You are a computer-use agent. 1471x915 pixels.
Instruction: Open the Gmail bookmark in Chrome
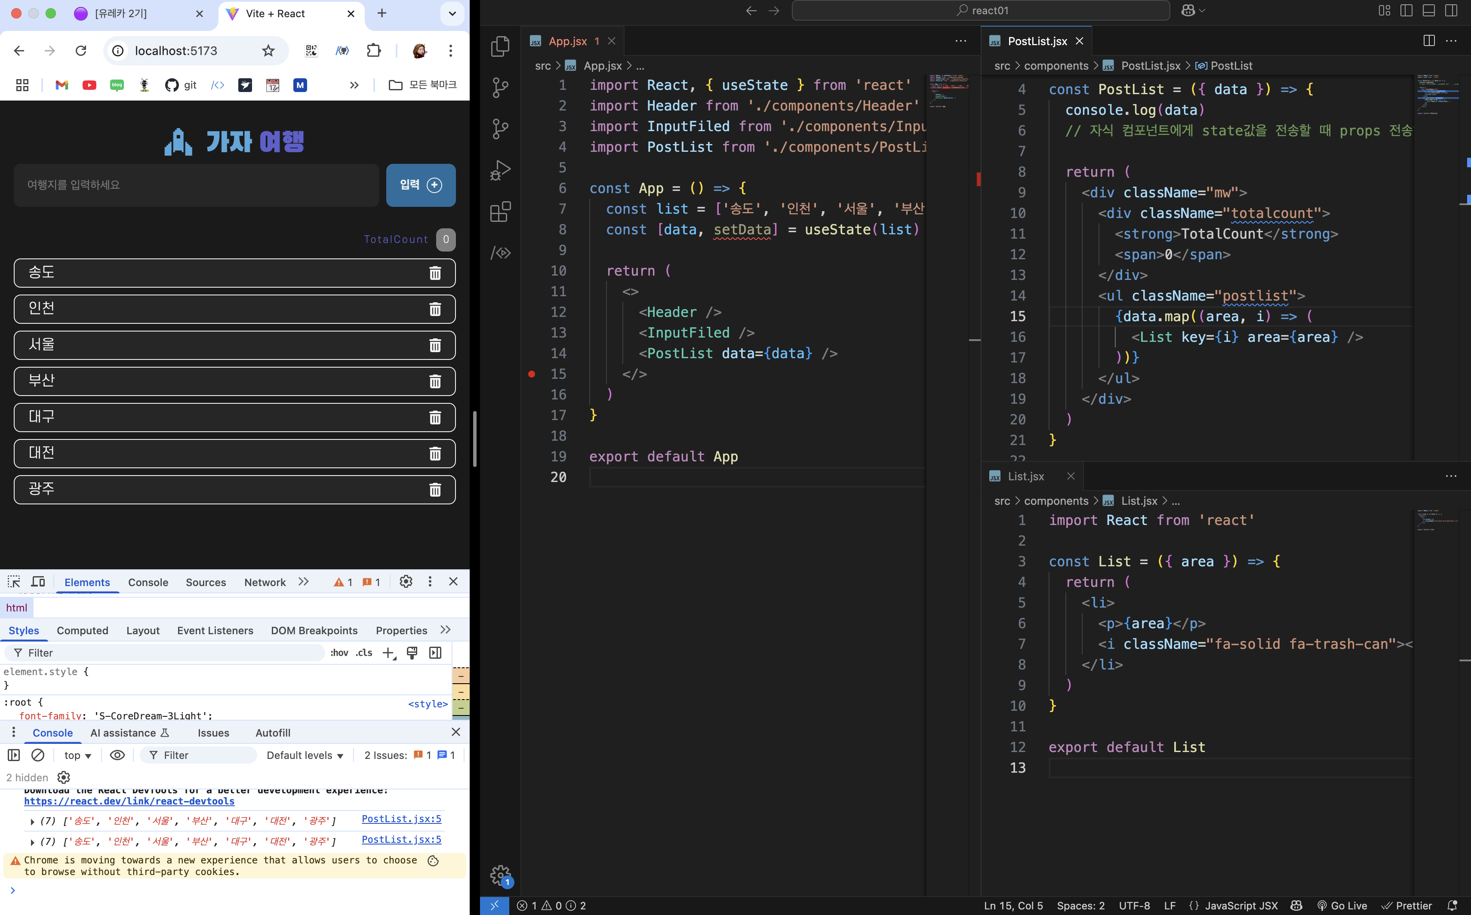61,85
